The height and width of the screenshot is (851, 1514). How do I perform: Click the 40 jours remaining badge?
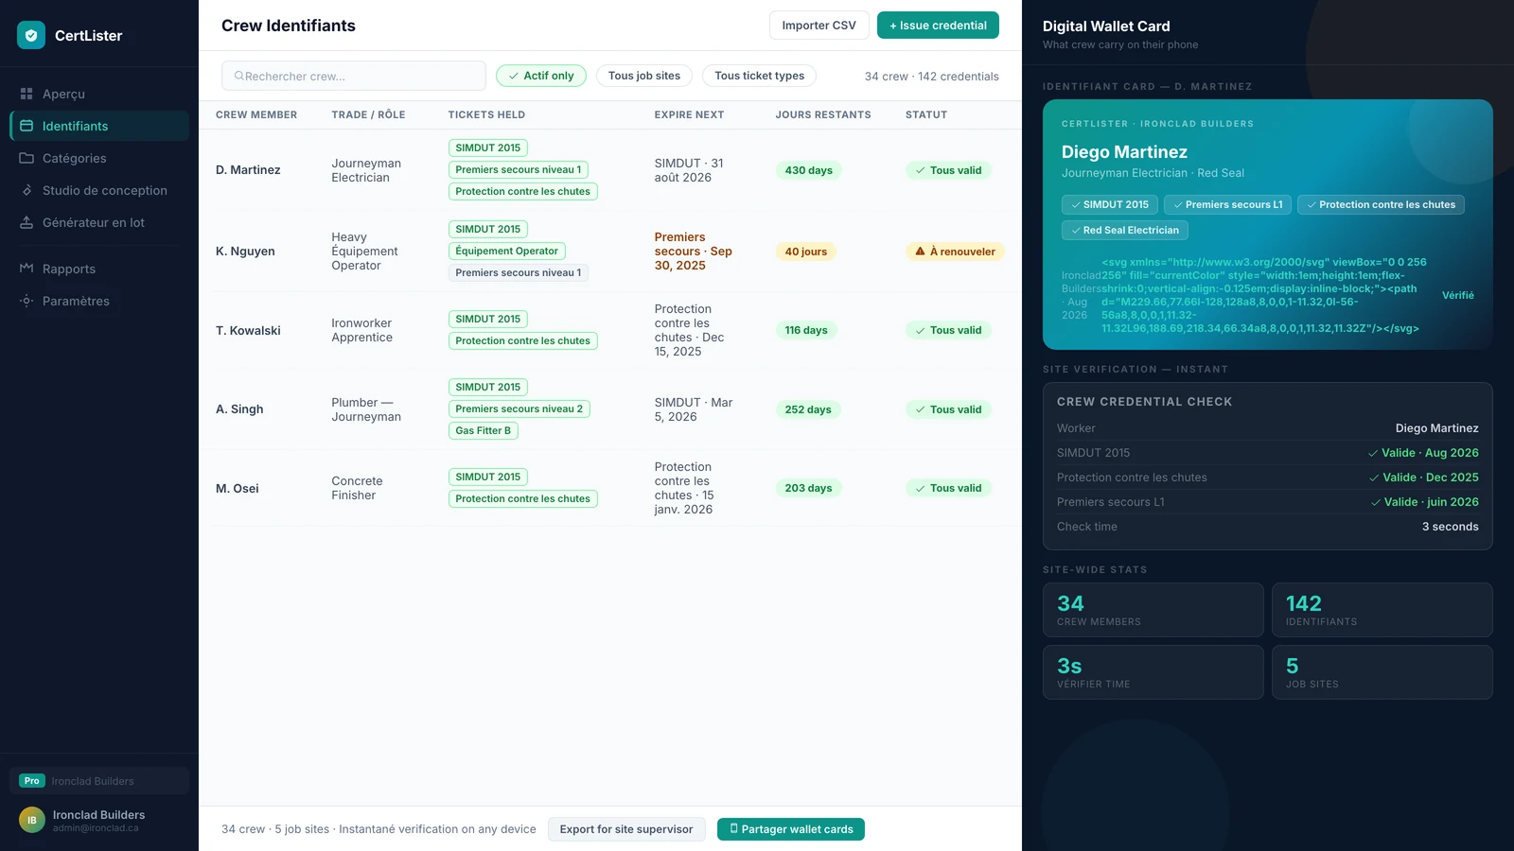pos(806,252)
